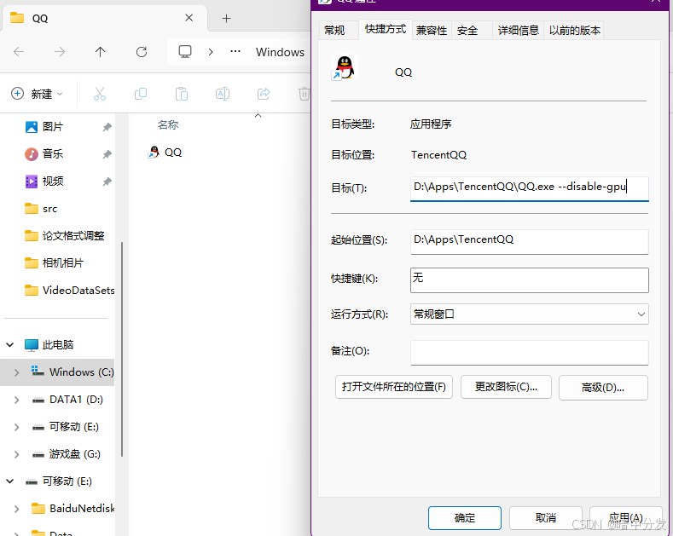Screen dimensions: 673x536
Task: Refresh the Explorer folder view
Action: (x=142, y=52)
